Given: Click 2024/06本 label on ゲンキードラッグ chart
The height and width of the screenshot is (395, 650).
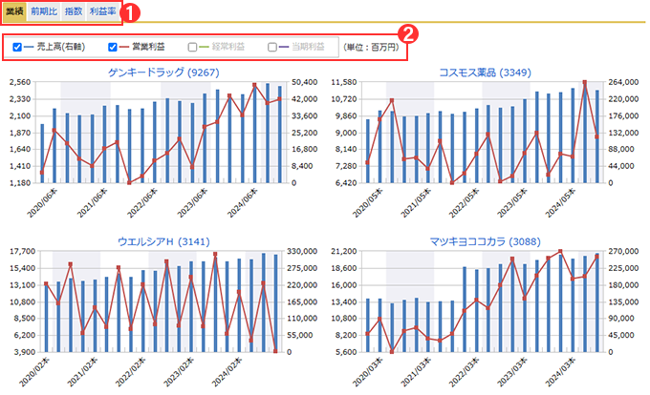Looking at the screenshot, I should 243,202.
